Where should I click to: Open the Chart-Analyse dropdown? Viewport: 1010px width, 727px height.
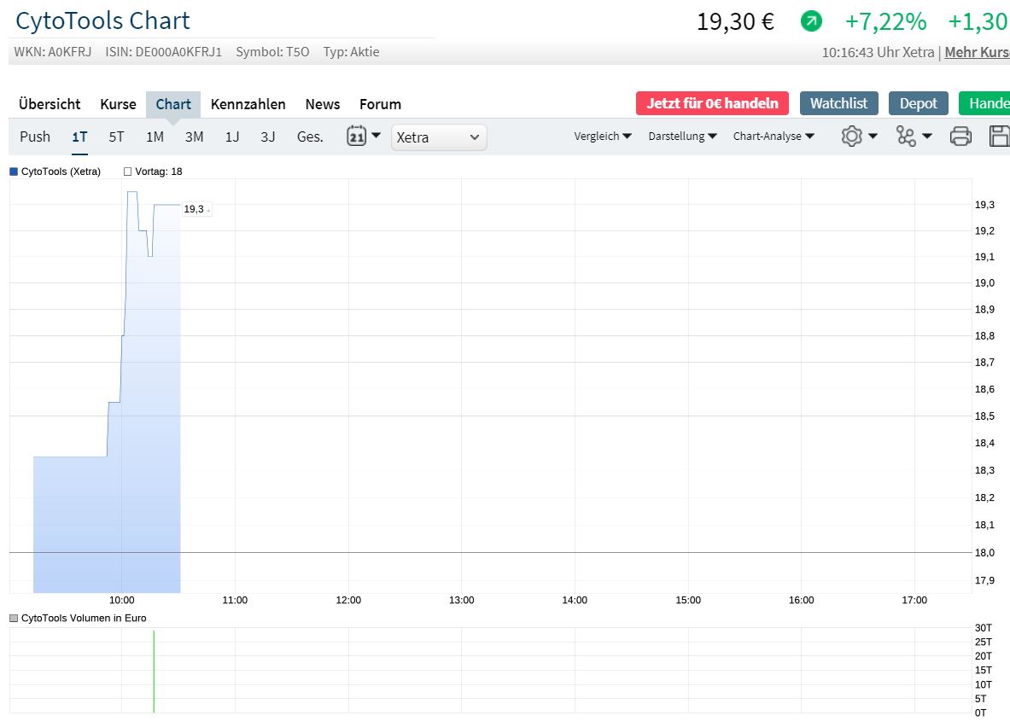(x=774, y=137)
